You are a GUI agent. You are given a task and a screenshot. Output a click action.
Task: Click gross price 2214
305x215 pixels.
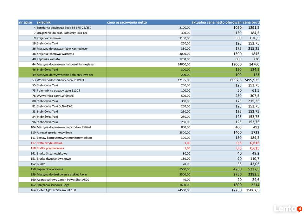pos(255,185)
